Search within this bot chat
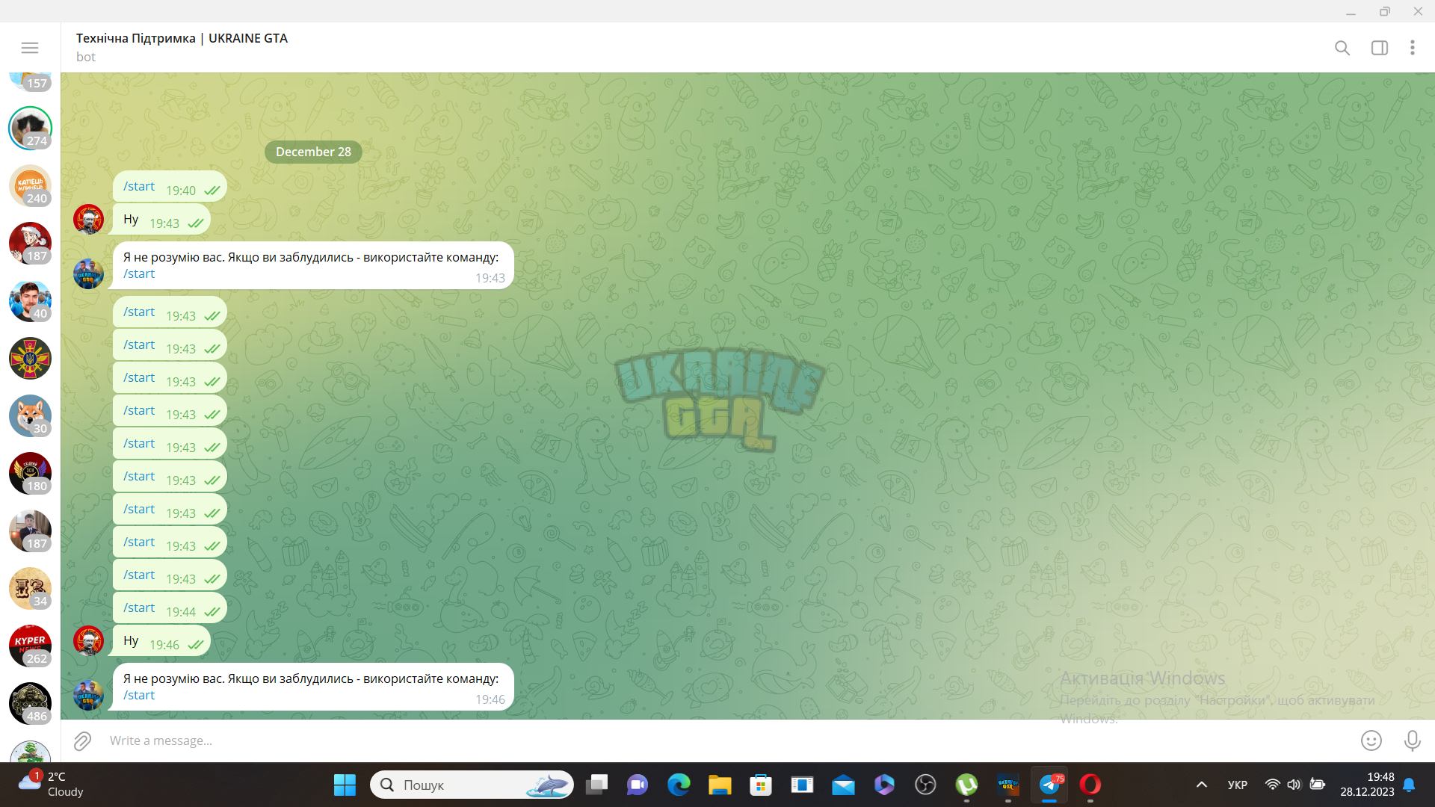The image size is (1435, 807). coord(1342,48)
